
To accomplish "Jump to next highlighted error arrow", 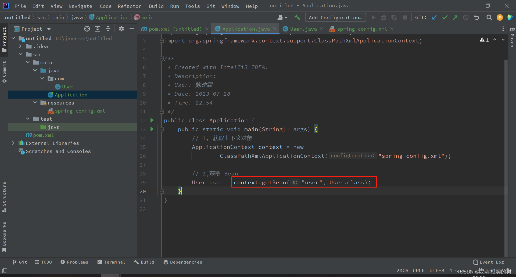I will coord(503,40).
